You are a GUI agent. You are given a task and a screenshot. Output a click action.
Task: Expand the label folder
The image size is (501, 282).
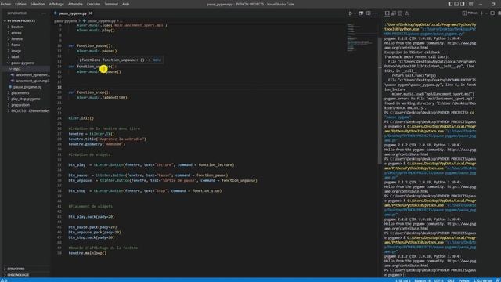tap(15, 57)
